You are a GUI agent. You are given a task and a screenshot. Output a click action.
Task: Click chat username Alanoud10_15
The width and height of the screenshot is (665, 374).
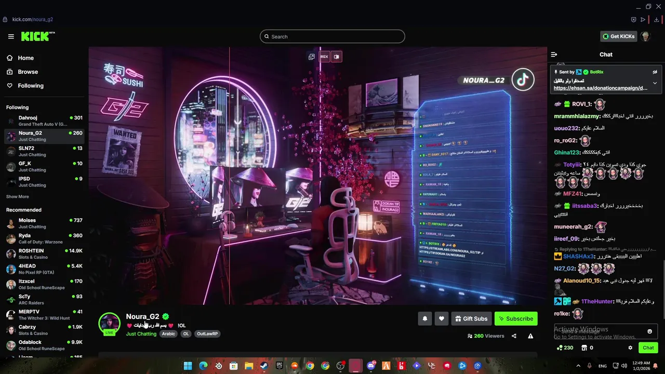click(x=582, y=280)
